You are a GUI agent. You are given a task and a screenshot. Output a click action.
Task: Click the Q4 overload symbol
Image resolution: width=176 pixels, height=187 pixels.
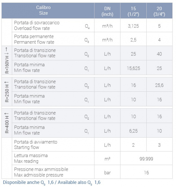pos(87,26)
